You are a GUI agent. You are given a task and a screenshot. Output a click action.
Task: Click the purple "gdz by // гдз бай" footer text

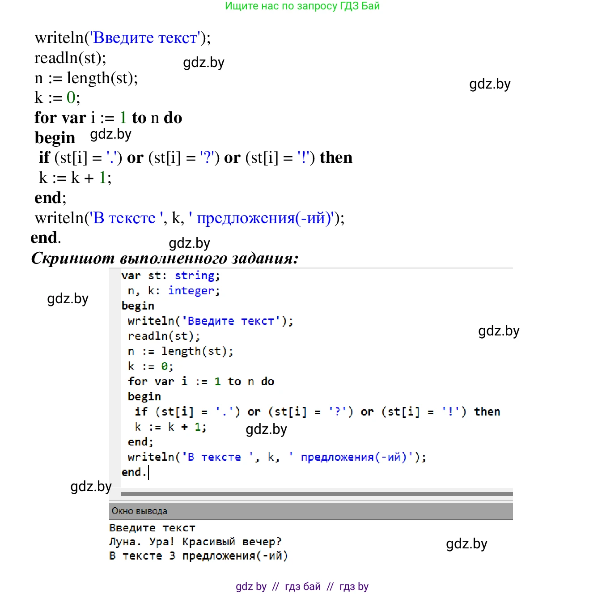[302, 586]
